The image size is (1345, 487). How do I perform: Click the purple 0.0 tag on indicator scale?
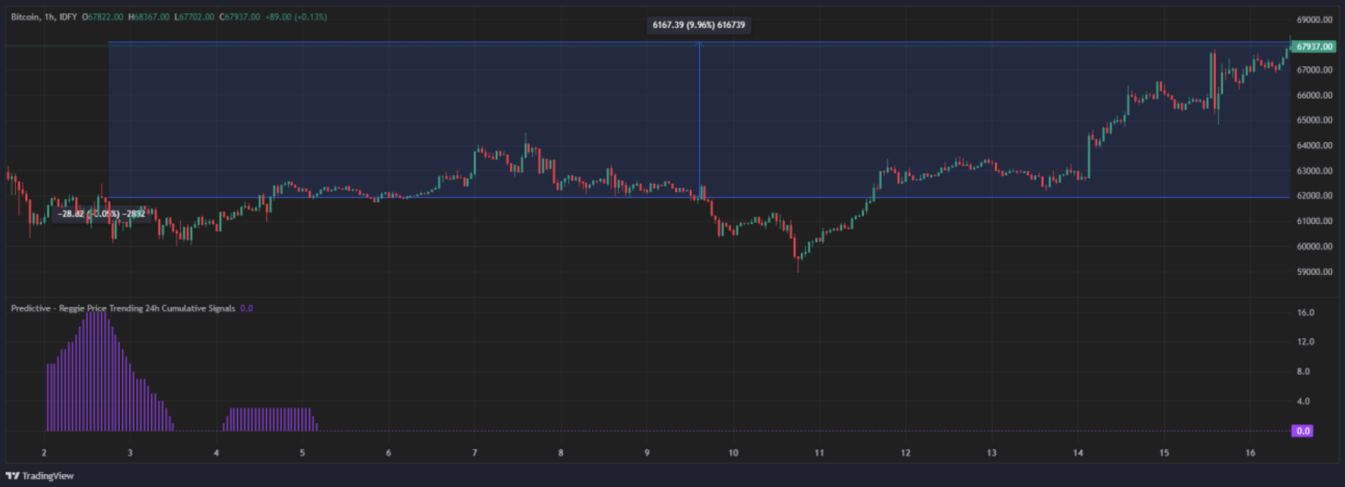tap(1302, 431)
